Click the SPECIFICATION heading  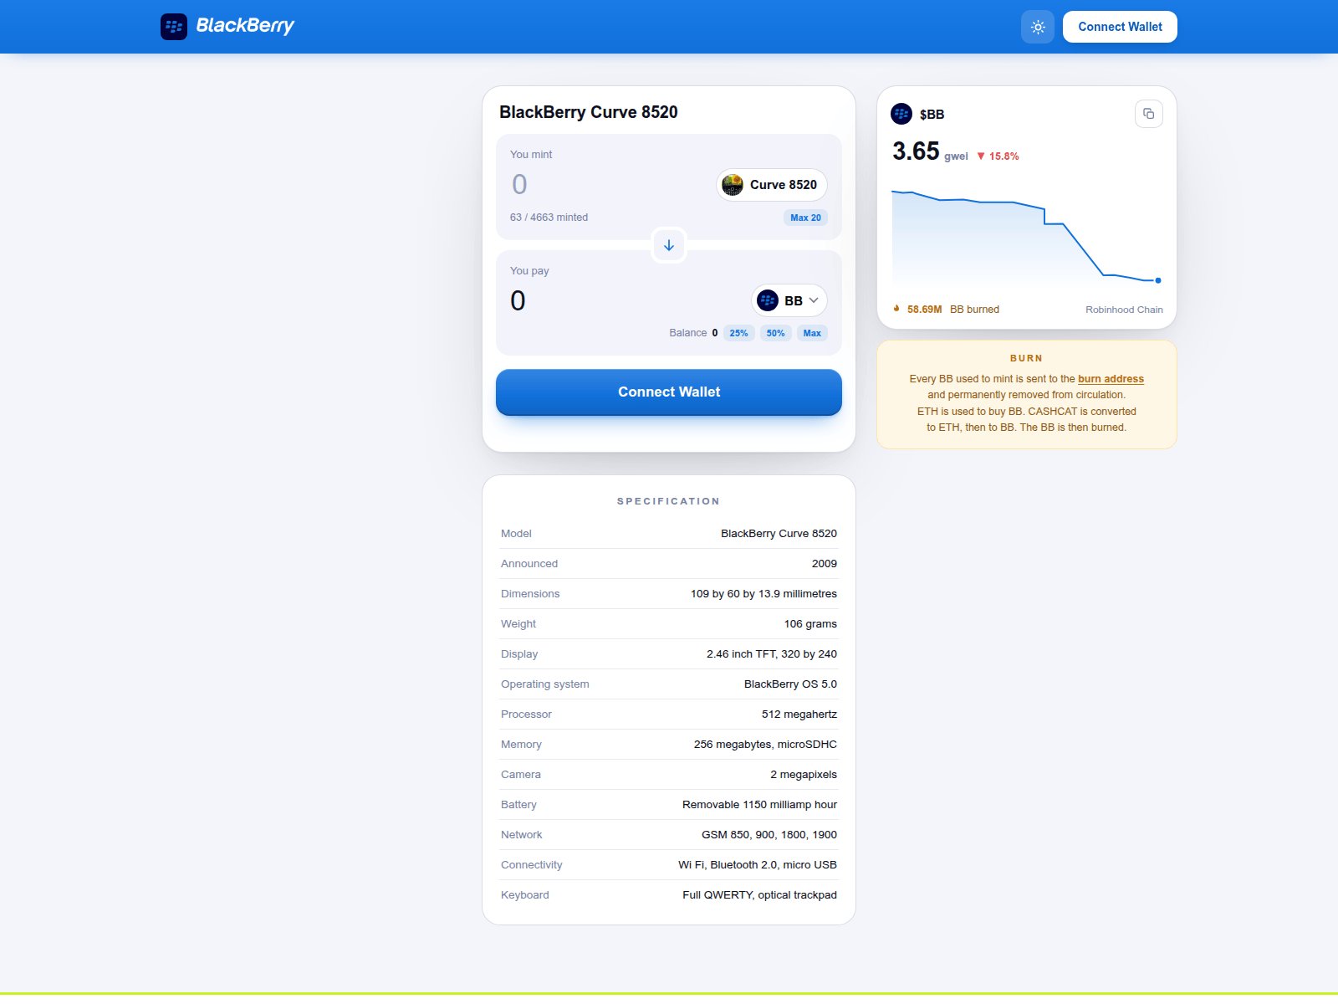[x=669, y=501]
